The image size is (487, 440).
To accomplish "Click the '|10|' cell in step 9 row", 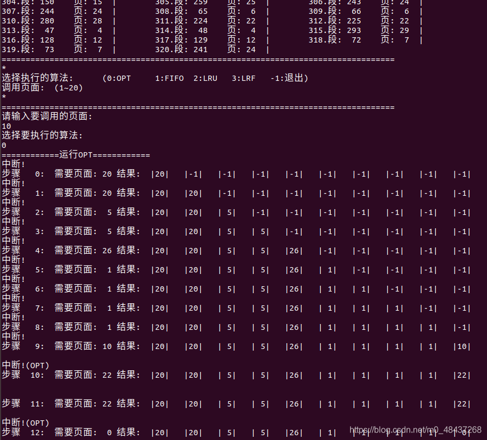I will click(462, 347).
